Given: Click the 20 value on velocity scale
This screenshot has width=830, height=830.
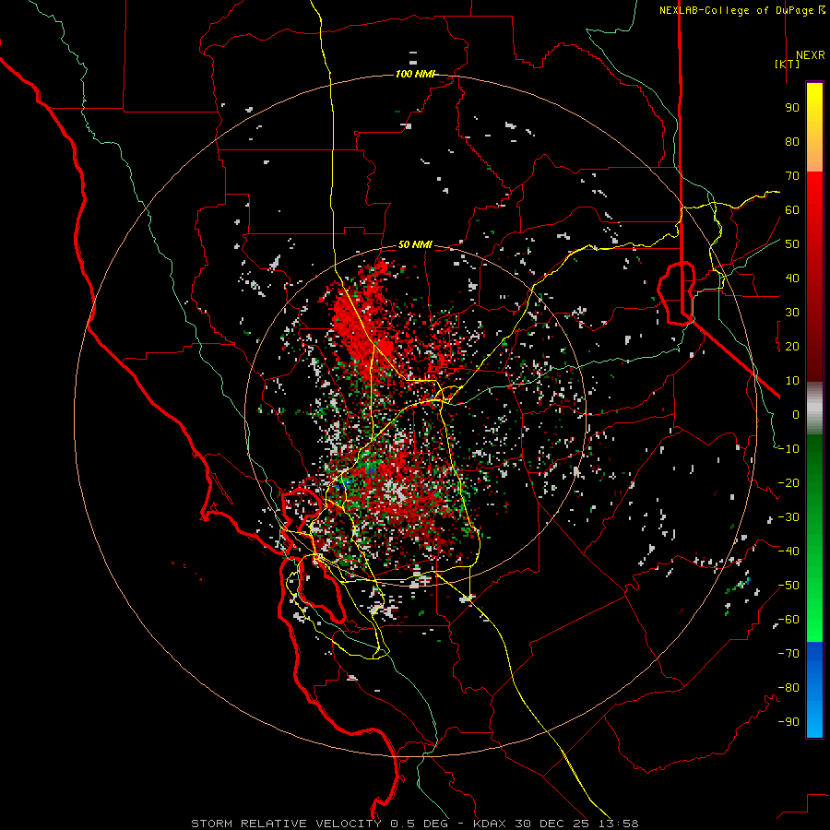Looking at the screenshot, I should click(x=792, y=347).
